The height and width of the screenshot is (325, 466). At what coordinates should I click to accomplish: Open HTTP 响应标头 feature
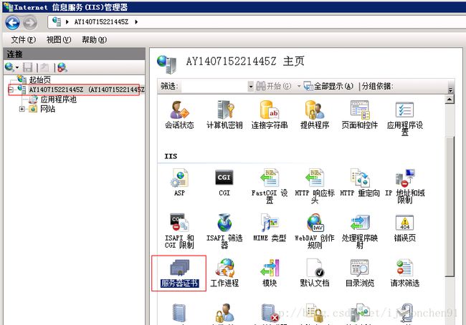coord(315,186)
